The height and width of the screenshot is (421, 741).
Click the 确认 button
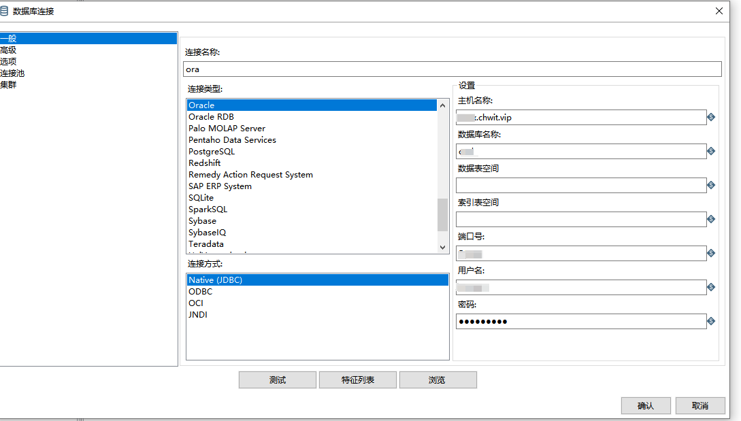645,406
